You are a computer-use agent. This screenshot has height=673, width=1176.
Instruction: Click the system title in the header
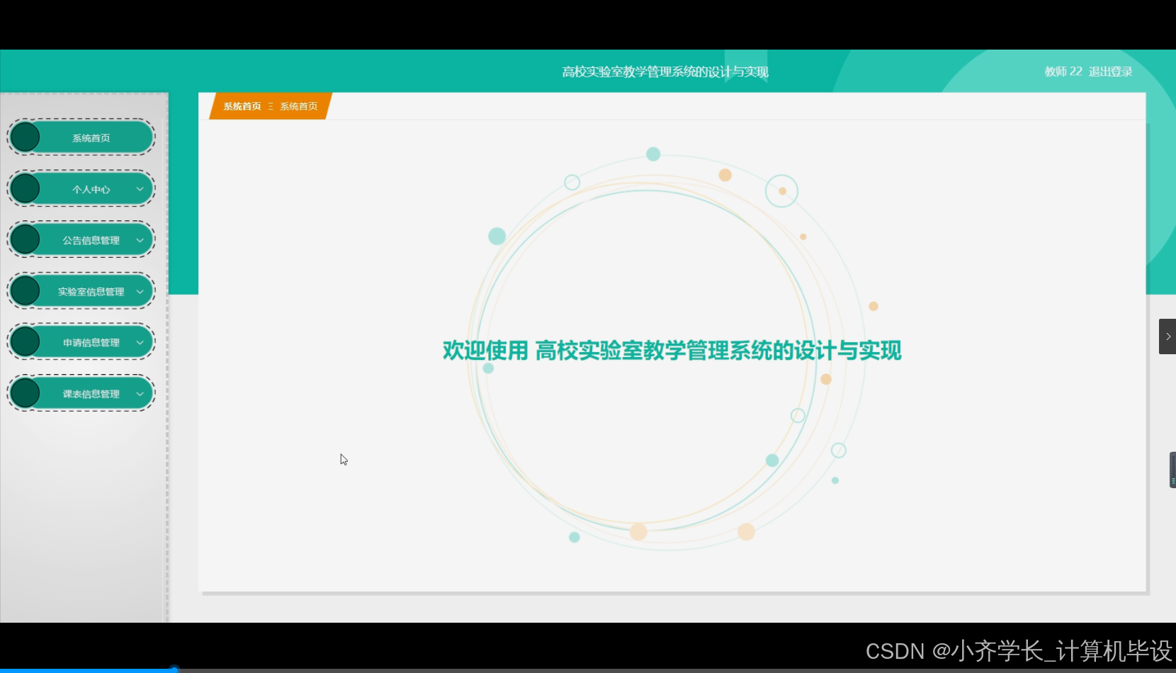(x=665, y=72)
